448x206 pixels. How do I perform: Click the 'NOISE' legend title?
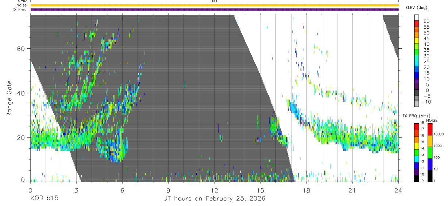coord(432,120)
